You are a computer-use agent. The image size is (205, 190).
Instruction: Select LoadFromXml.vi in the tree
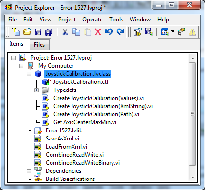pos(66,147)
